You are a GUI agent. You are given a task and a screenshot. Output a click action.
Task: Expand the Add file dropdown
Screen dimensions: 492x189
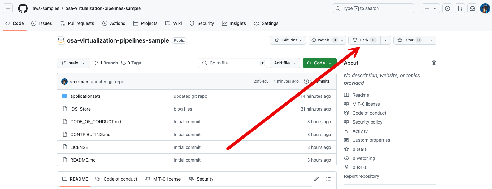coord(285,63)
